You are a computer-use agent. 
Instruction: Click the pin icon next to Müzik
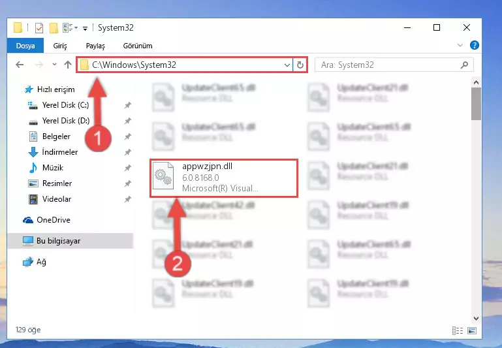128,168
